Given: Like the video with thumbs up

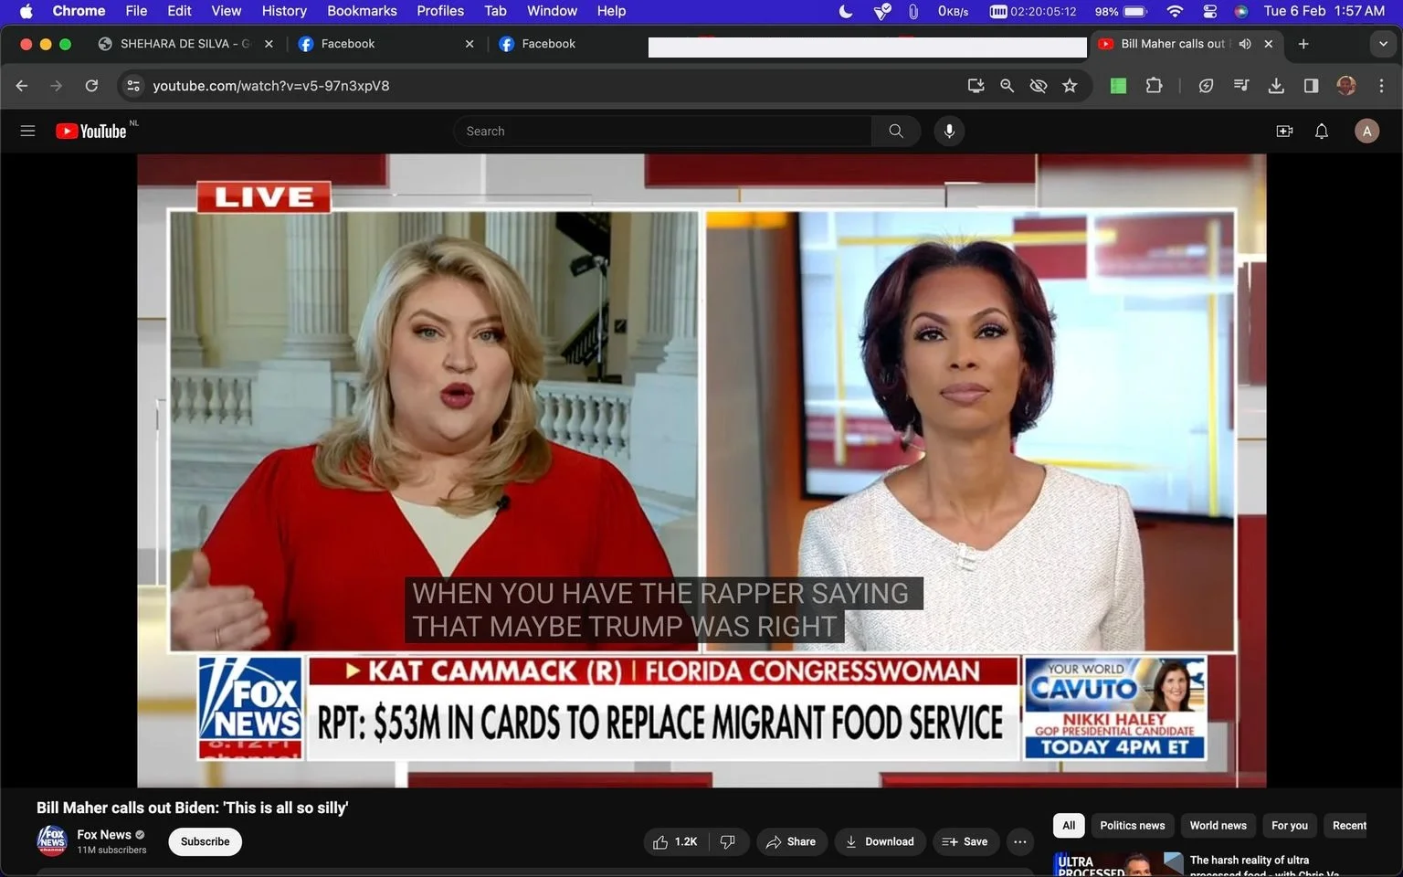Looking at the screenshot, I should pyautogui.click(x=676, y=841).
